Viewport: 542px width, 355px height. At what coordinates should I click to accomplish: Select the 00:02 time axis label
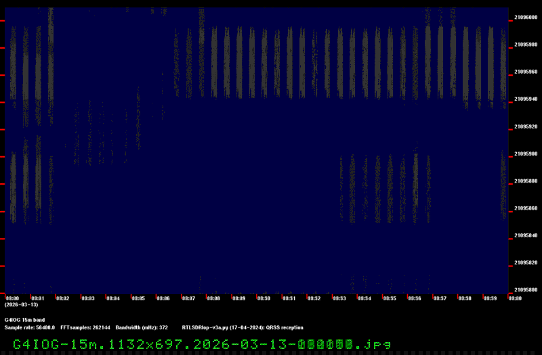[62, 298]
